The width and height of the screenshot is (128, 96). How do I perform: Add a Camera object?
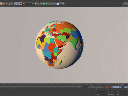pyautogui.click(x=61, y=4)
